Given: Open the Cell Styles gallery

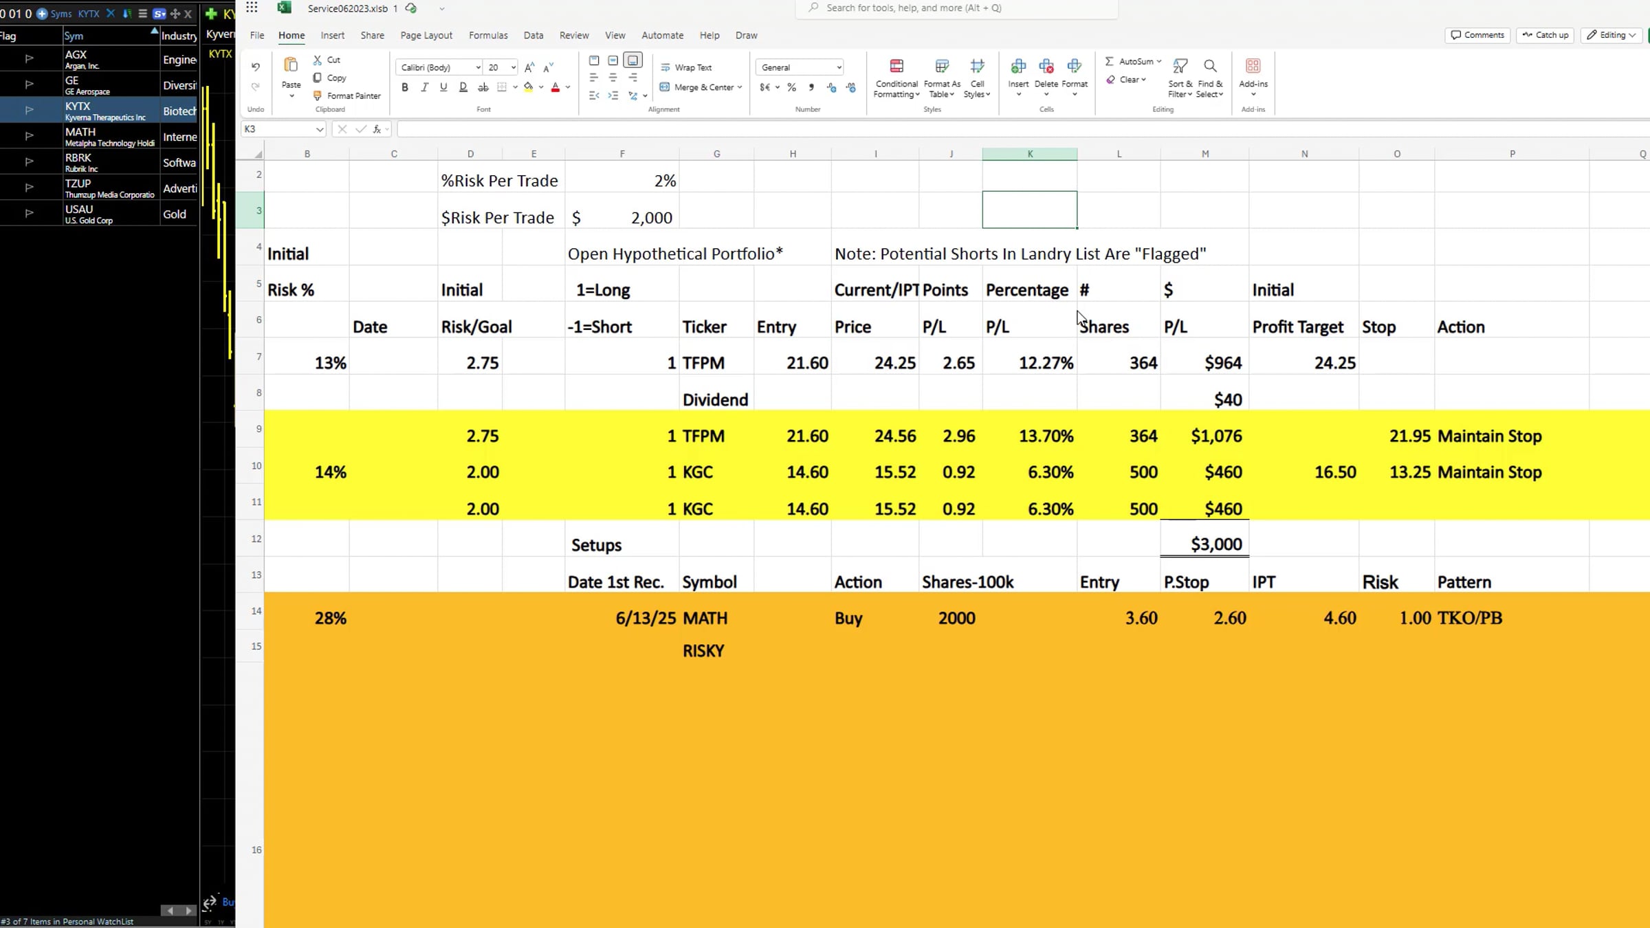Looking at the screenshot, I should 977,78.
